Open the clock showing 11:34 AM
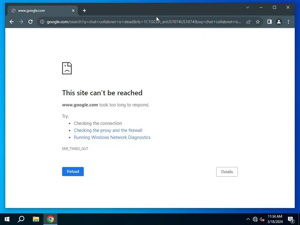Viewport: 300px width, 225px height. 275,219
